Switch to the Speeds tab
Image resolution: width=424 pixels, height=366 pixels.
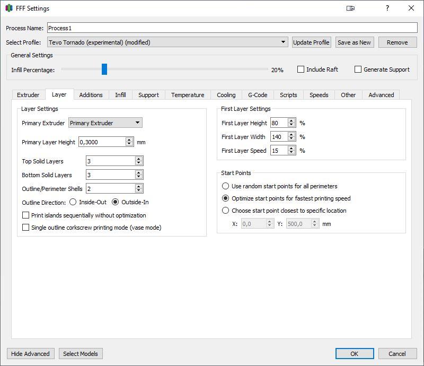point(319,95)
